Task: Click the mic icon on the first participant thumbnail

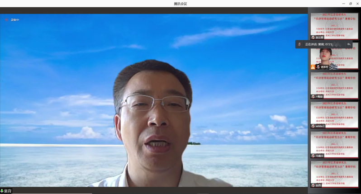Action: coord(313,38)
